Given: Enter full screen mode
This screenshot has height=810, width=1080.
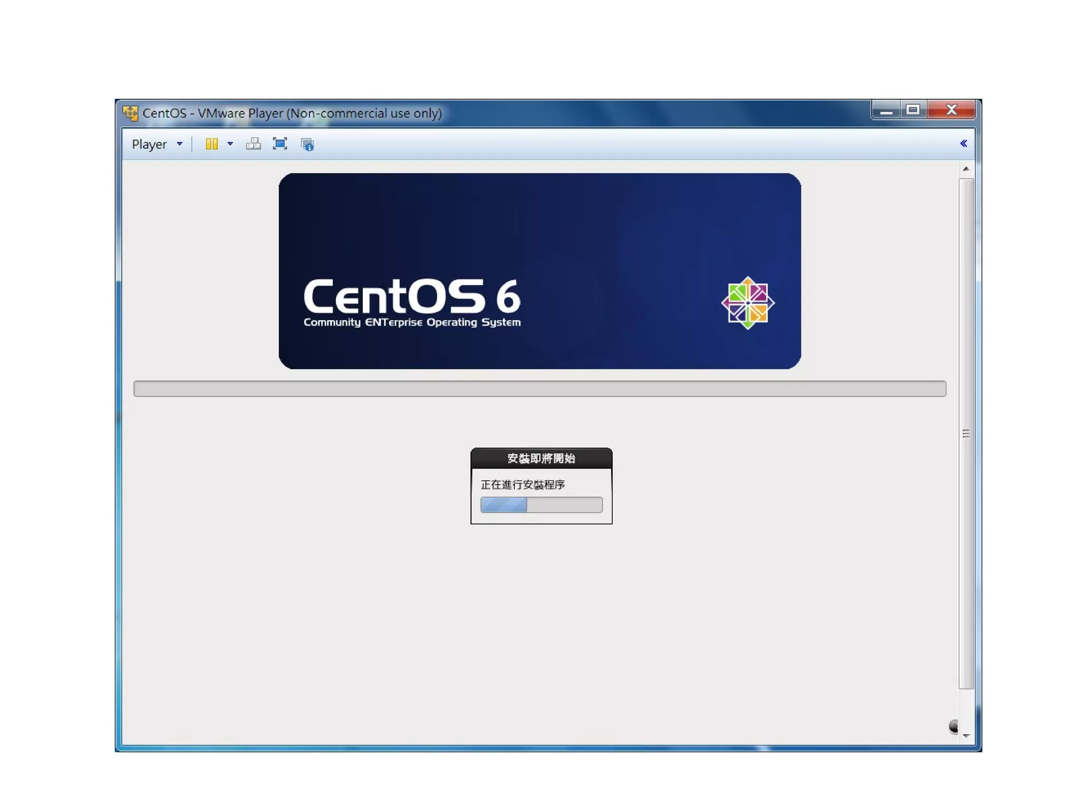Looking at the screenshot, I should point(279,144).
